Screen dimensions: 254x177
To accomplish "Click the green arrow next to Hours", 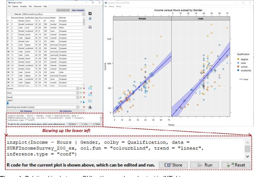I will 81,92.
